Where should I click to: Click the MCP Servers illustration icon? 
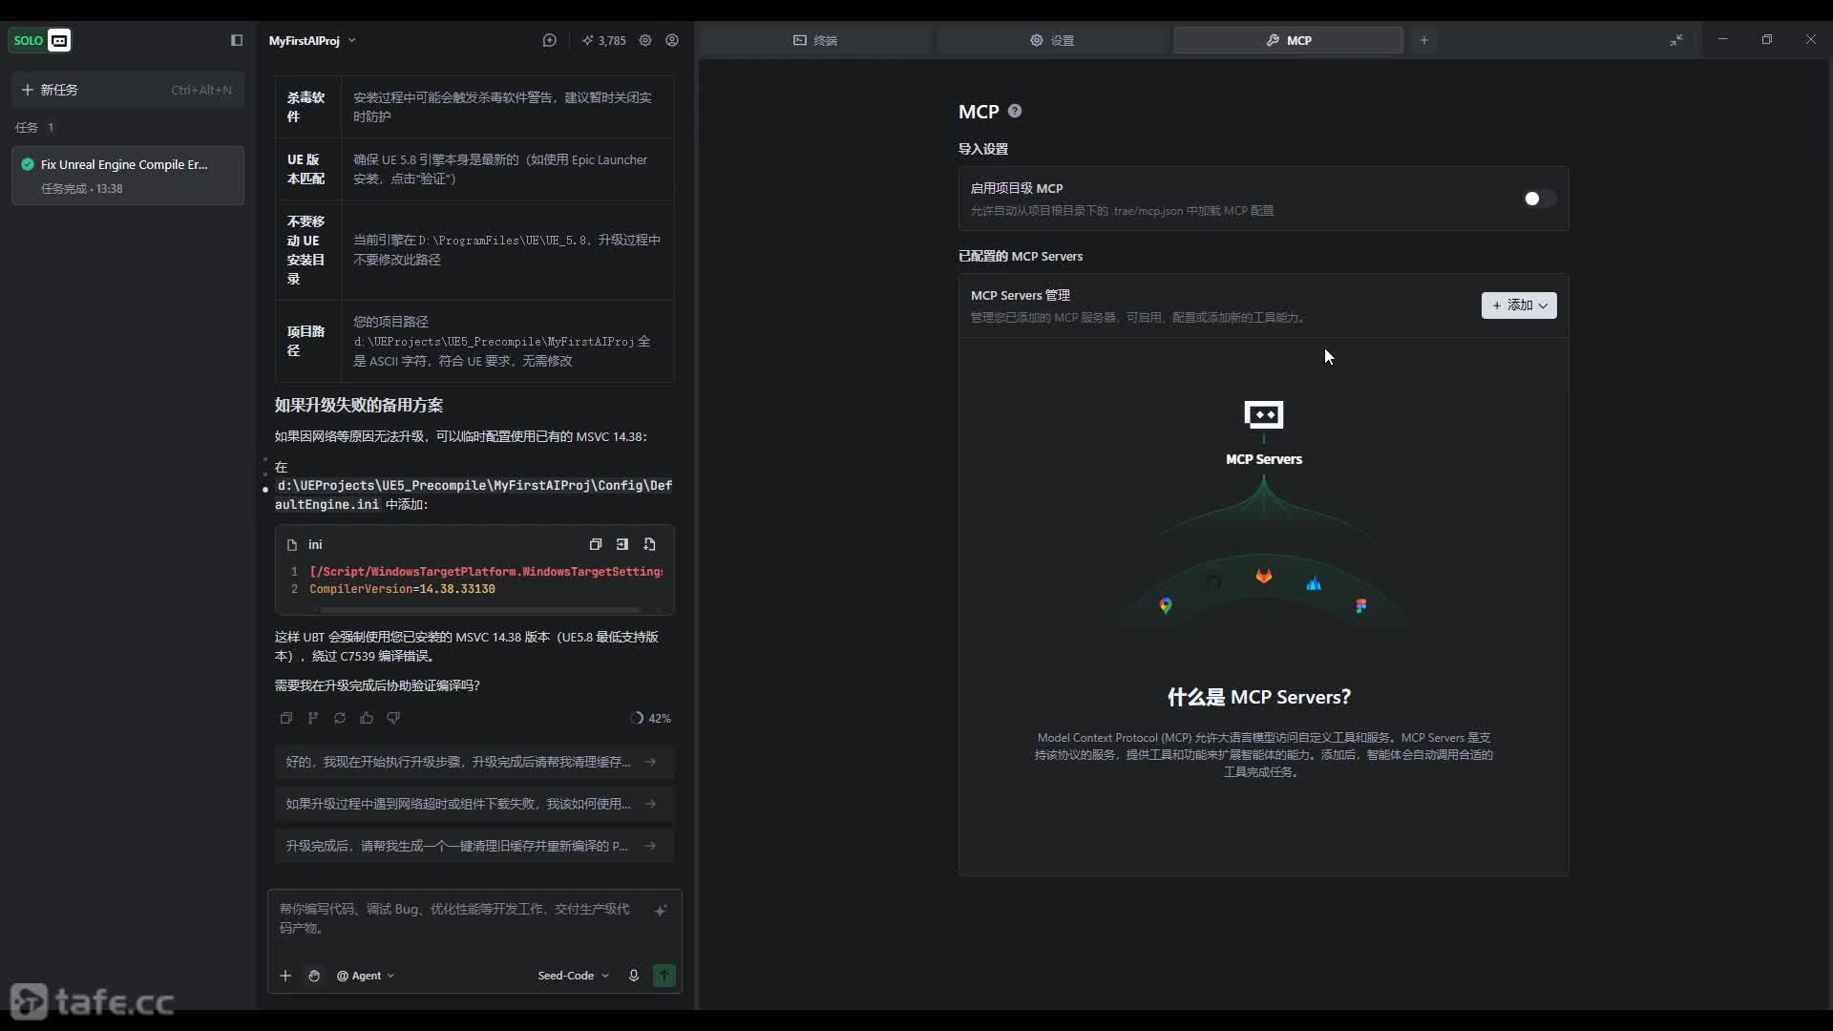[1264, 415]
